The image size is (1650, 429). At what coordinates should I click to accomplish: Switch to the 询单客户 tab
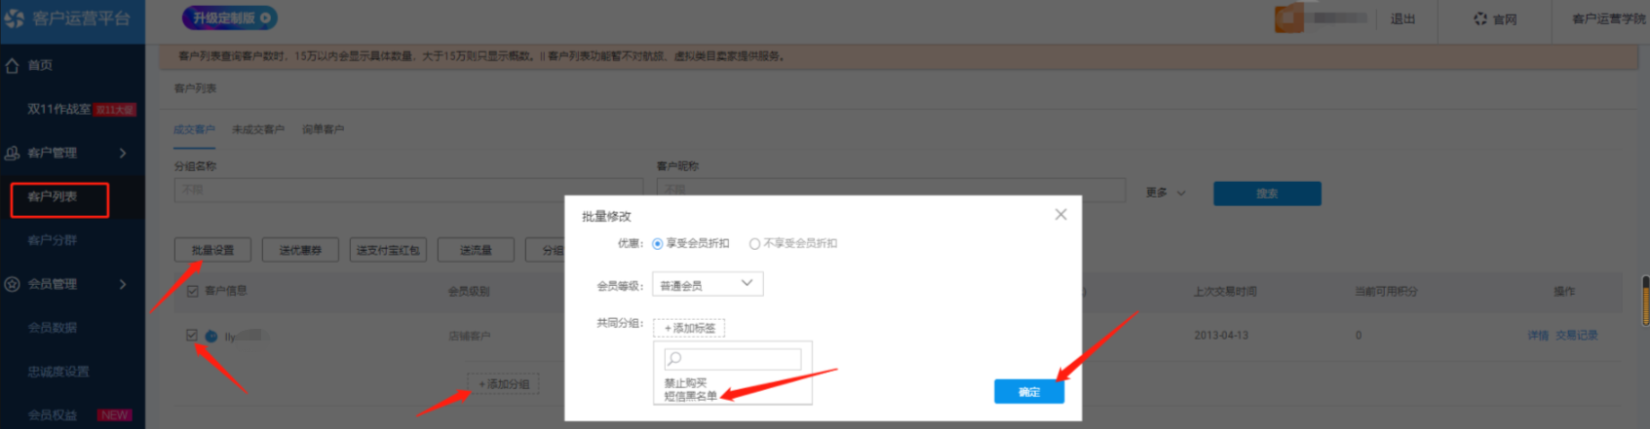[x=323, y=129]
